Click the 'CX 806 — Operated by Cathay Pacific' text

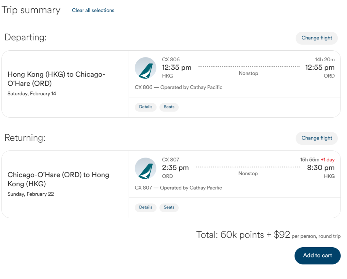click(178, 87)
